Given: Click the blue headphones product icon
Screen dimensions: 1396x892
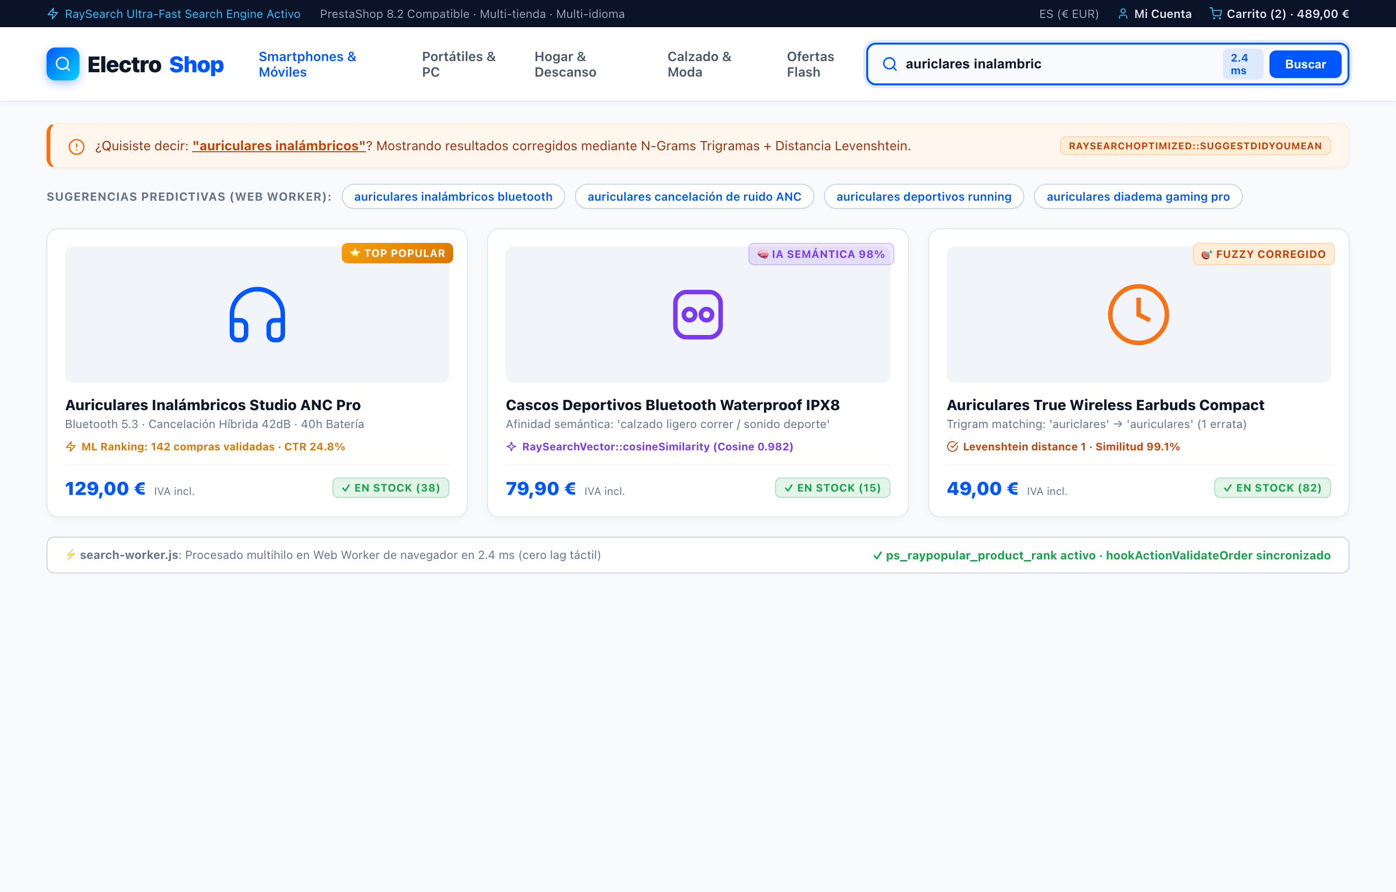Looking at the screenshot, I should pos(257,314).
